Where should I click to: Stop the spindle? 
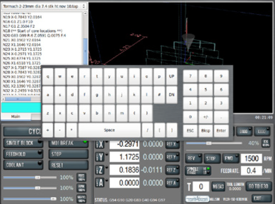pos(212,158)
